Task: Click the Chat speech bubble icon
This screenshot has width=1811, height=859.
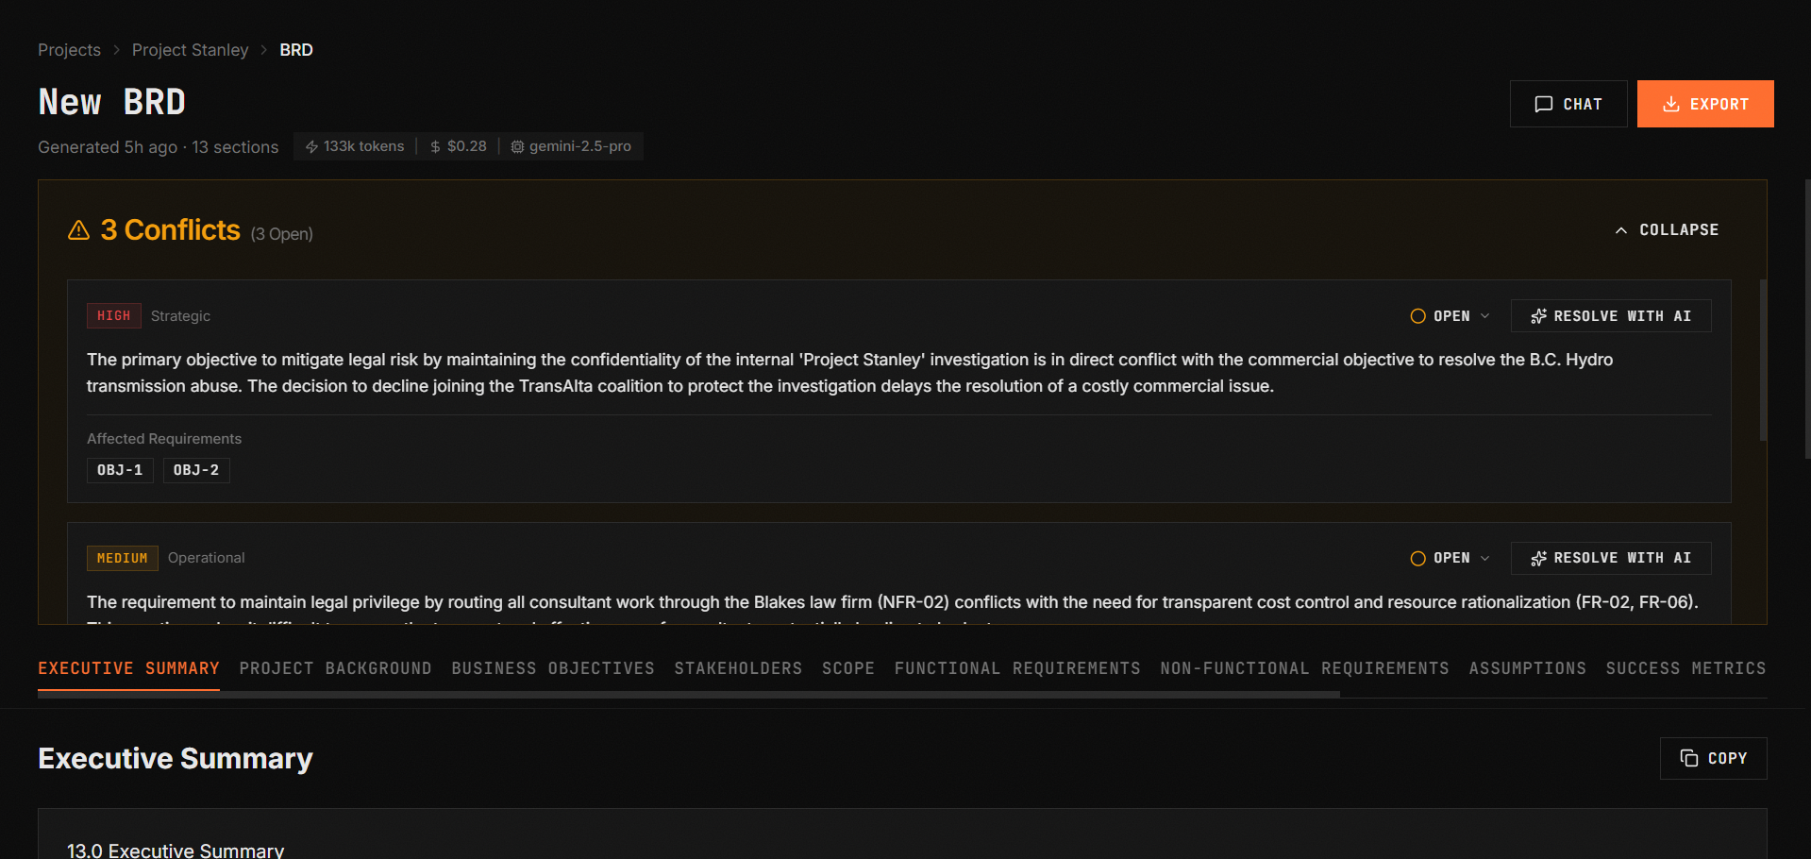Action: (x=1543, y=104)
